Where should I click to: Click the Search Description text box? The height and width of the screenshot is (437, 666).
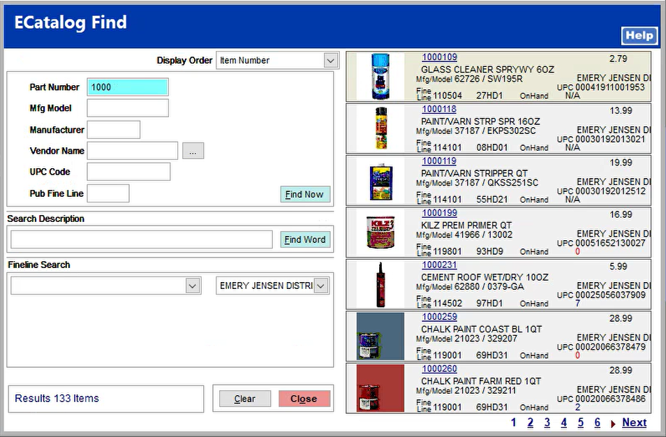(142, 239)
